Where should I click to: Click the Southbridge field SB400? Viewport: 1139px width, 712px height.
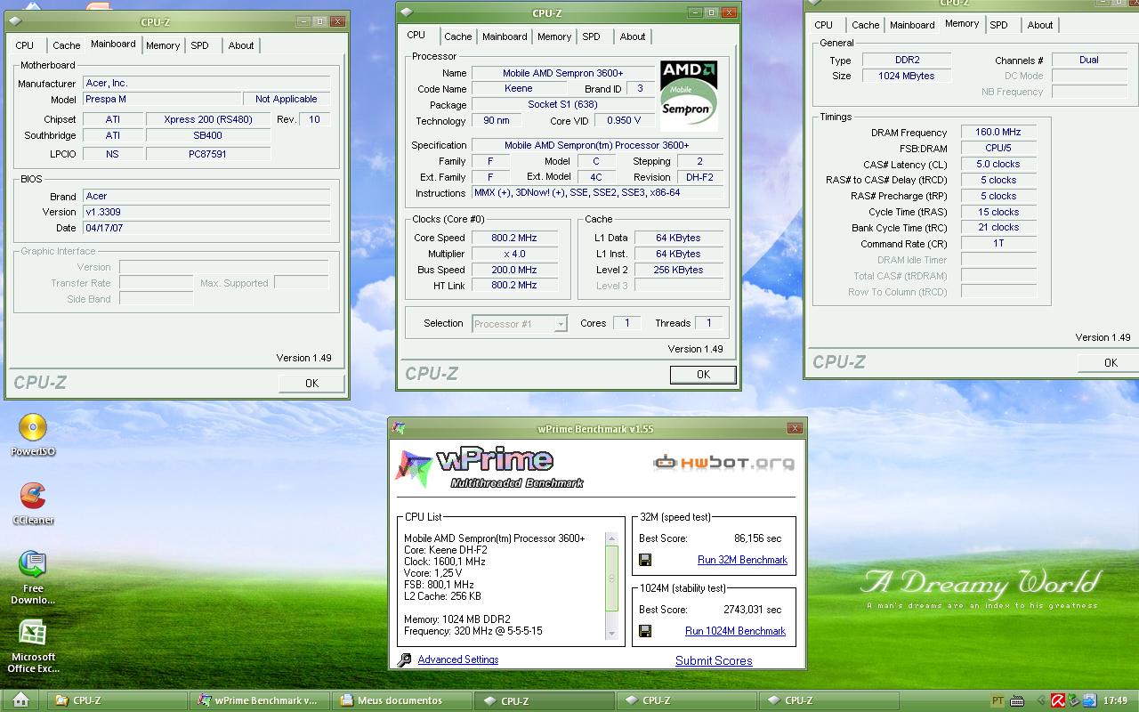208,135
